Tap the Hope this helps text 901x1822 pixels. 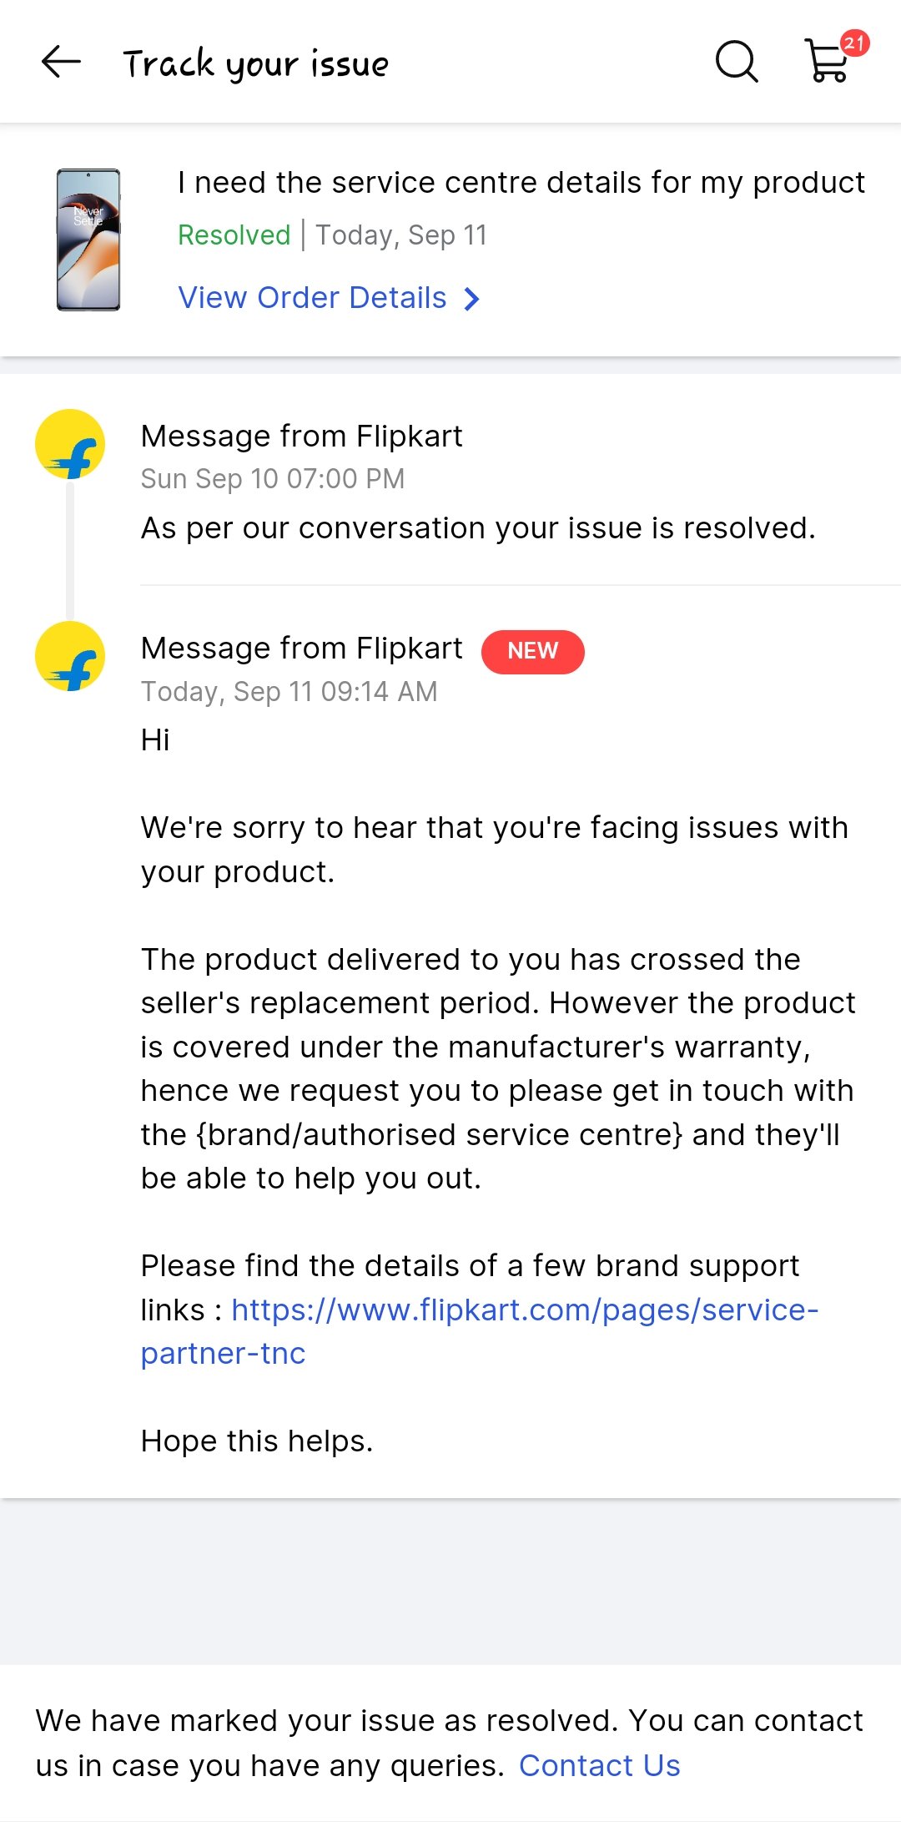[257, 1441]
